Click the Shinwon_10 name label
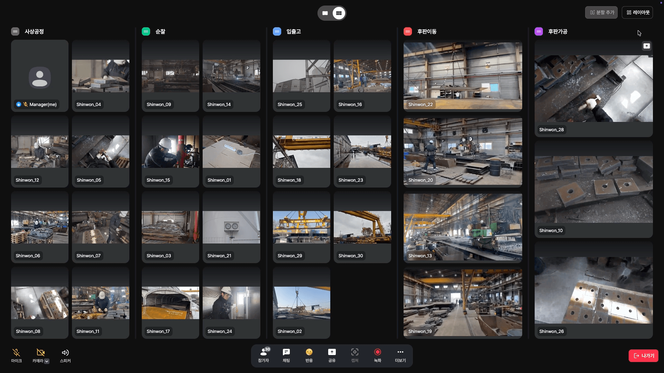The width and height of the screenshot is (664, 373). [551, 231]
